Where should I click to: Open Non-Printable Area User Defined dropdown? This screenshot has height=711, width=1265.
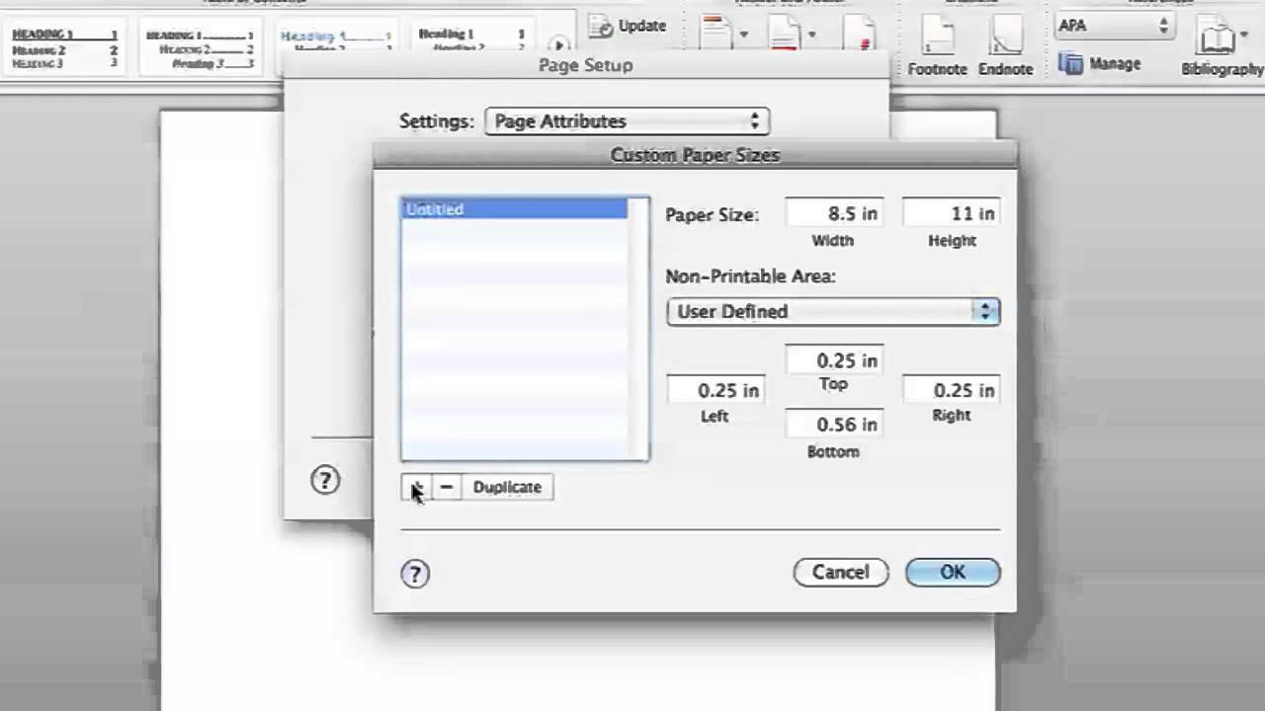(833, 312)
